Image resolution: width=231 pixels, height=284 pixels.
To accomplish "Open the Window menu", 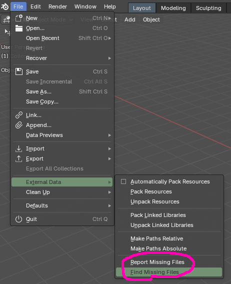I will (85, 6).
